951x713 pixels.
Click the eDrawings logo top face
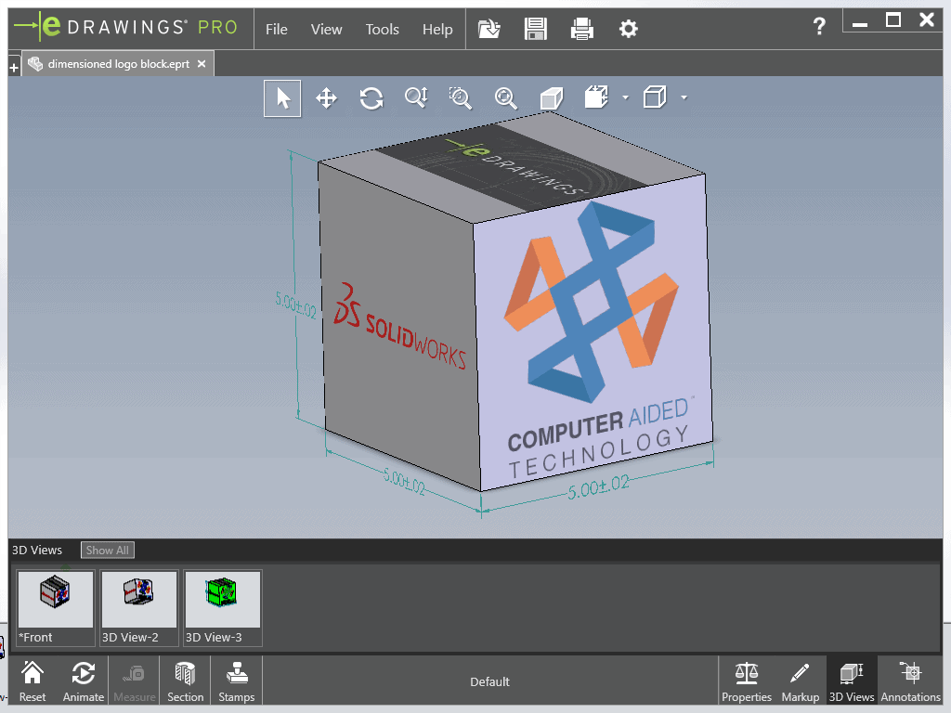point(512,165)
